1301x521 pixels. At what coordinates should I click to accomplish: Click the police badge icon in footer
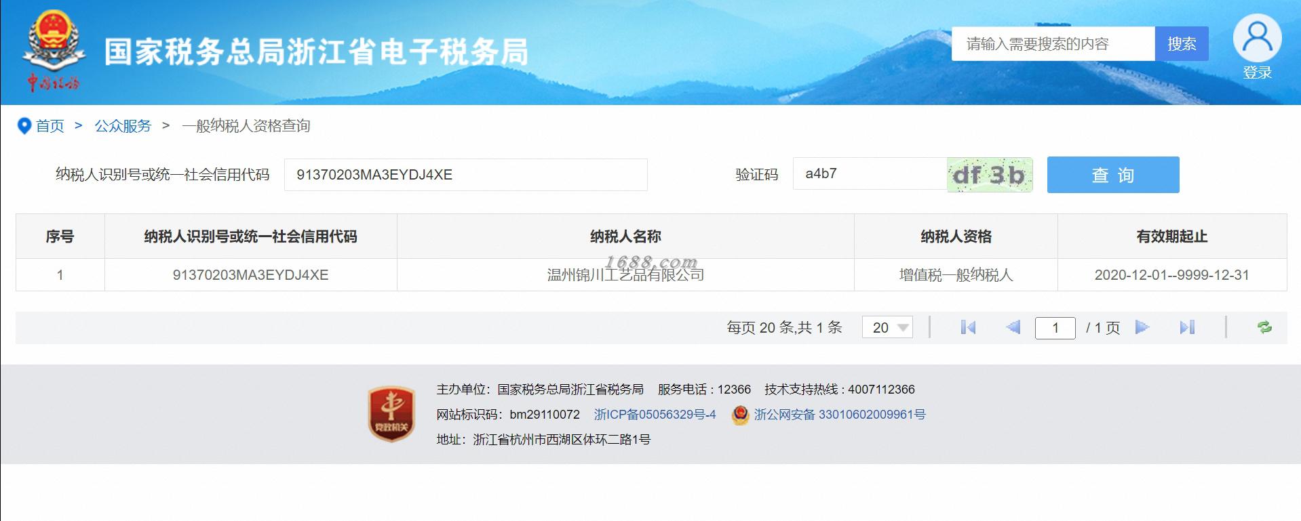coord(740,415)
